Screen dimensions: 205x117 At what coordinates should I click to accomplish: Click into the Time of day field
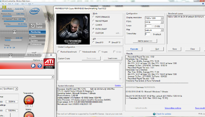click(x=148, y=34)
